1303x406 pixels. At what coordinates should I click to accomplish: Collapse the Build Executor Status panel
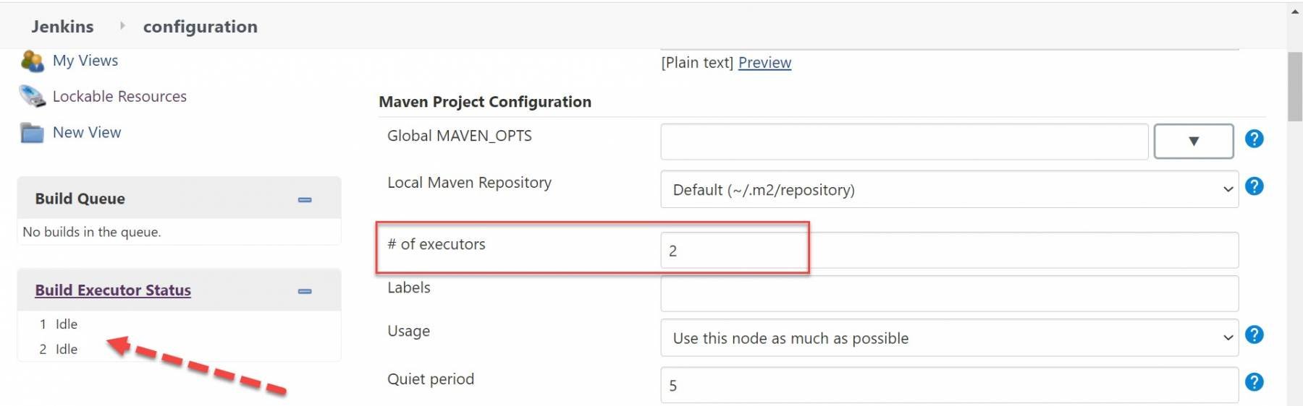click(305, 291)
